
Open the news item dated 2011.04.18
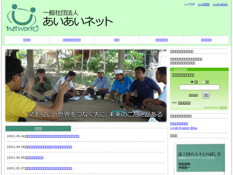point(50,147)
